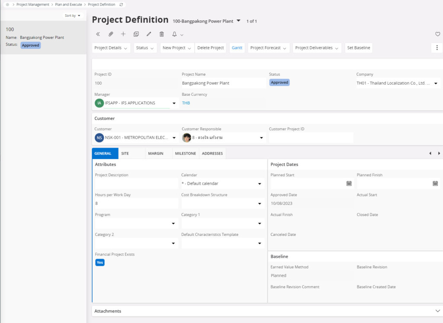The width and height of the screenshot is (443, 323).
Task: Expand the Attachments section
Action: click(437, 311)
